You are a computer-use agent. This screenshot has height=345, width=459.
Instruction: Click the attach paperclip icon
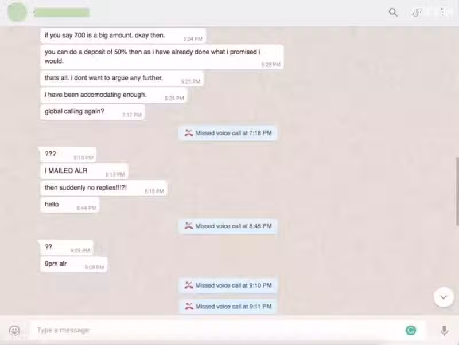click(417, 13)
